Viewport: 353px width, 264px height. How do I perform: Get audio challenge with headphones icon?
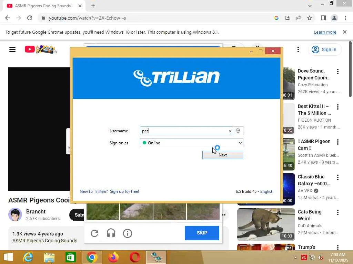point(111,233)
